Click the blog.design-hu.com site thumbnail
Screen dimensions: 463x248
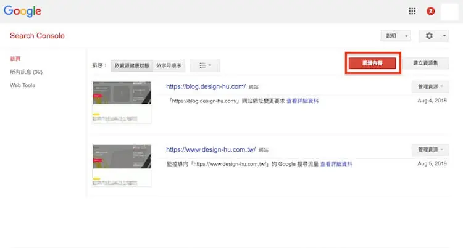(122, 102)
